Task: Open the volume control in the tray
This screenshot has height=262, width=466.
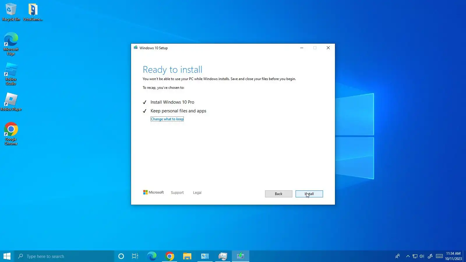Action: 422,256
